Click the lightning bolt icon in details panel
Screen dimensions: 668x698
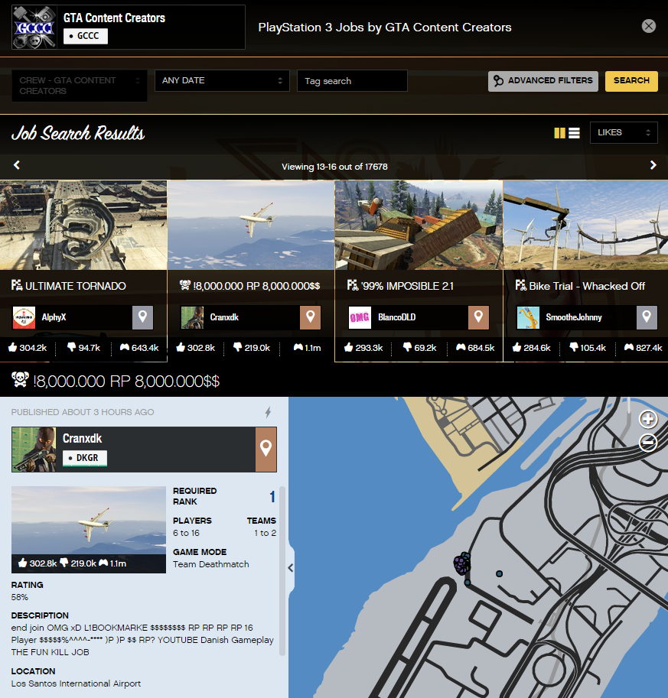point(268,412)
